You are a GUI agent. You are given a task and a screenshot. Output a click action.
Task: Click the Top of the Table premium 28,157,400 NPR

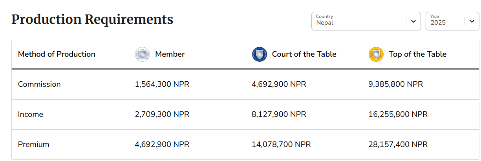coord(398,145)
